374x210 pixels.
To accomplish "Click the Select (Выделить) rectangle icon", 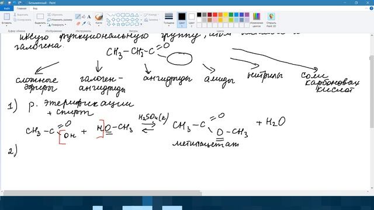I will [x=40, y=16].
